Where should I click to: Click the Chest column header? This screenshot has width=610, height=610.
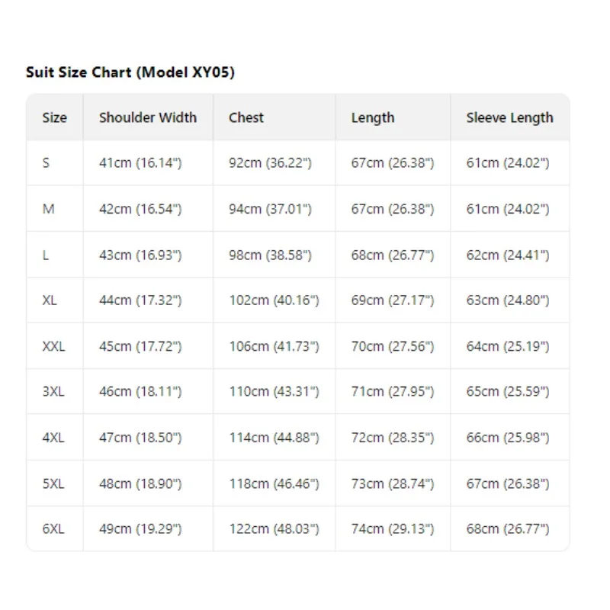(x=246, y=117)
